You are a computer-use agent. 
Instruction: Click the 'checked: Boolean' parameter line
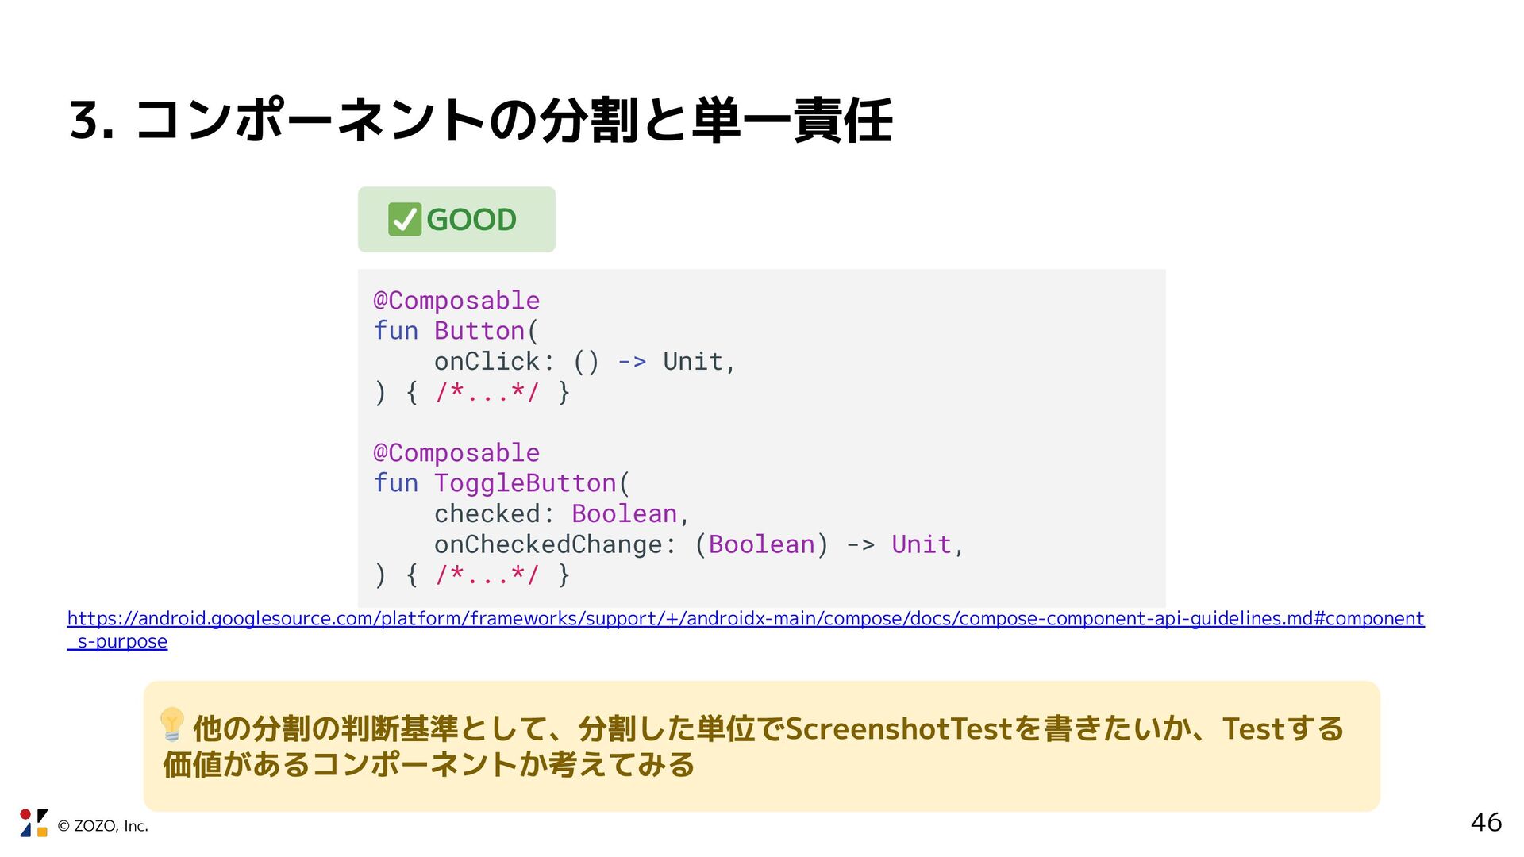(562, 514)
